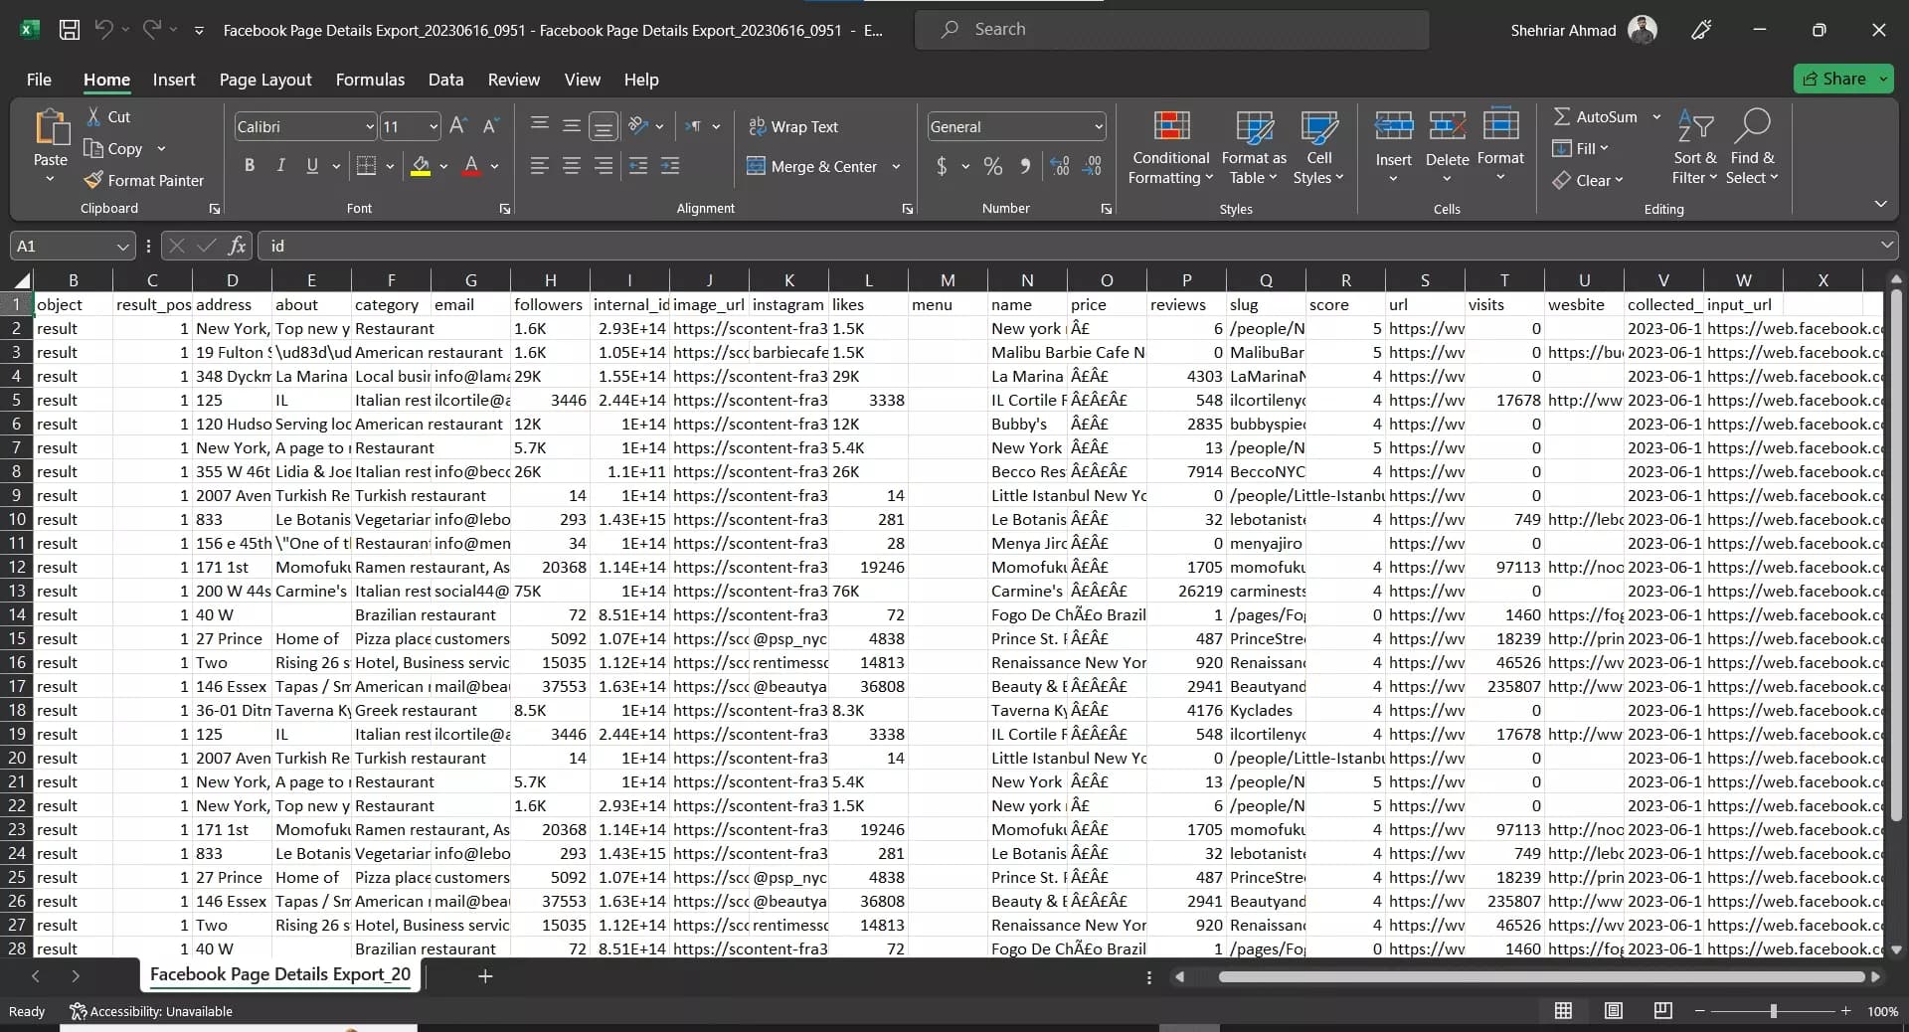
Task: Toggle Merge & Center
Action: point(812,166)
